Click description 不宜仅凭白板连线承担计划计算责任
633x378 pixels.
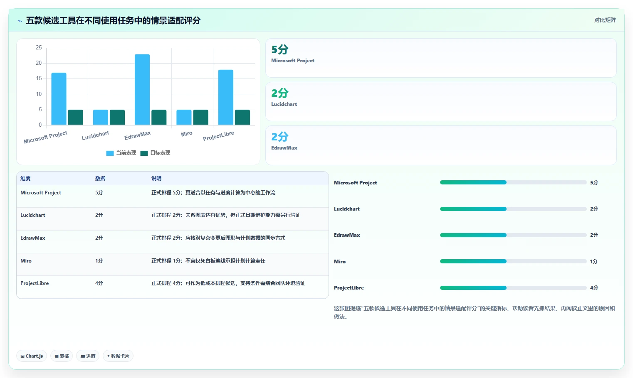tap(225, 261)
